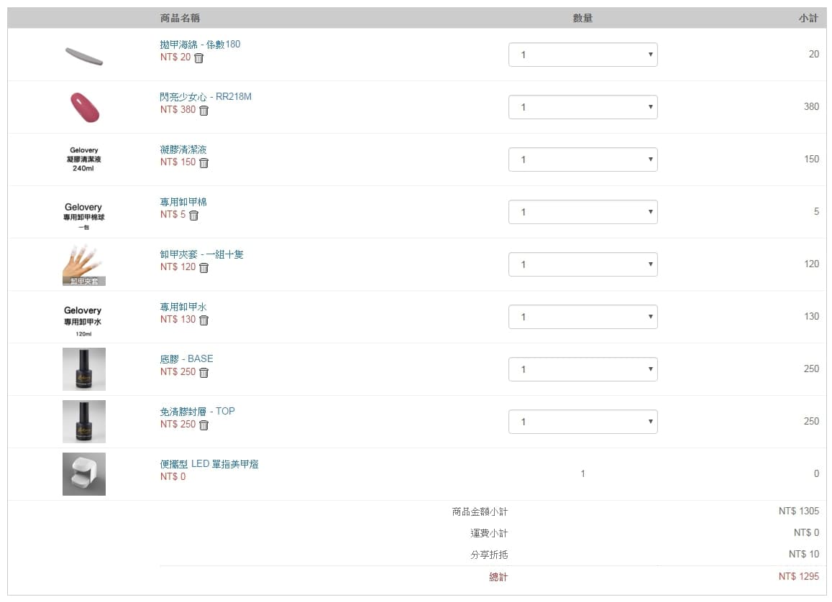
Task: Open 專用卸甲棉 quantity dropdown
Action: point(582,212)
